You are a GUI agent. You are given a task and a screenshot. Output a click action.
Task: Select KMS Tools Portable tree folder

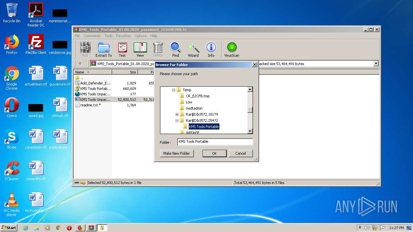point(204,127)
